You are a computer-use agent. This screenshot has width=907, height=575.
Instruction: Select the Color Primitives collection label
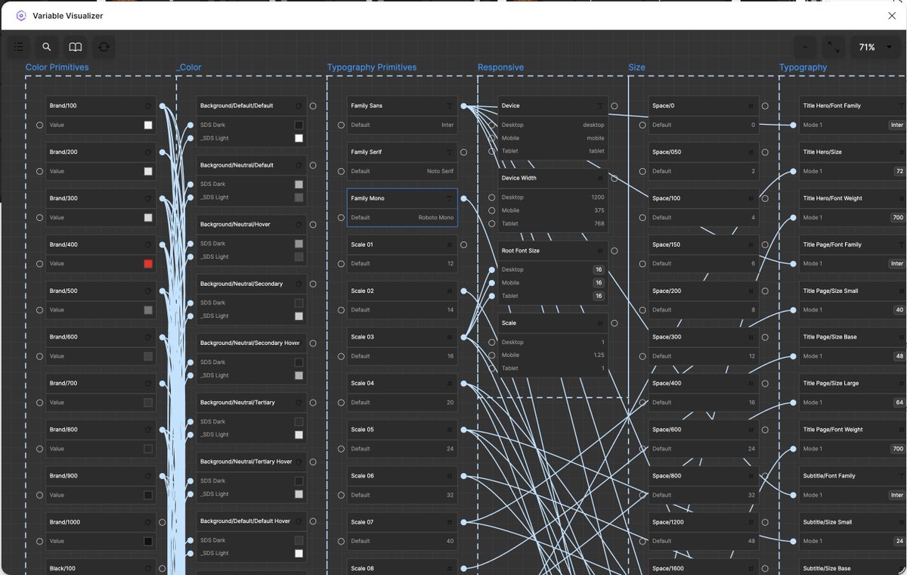(x=57, y=67)
